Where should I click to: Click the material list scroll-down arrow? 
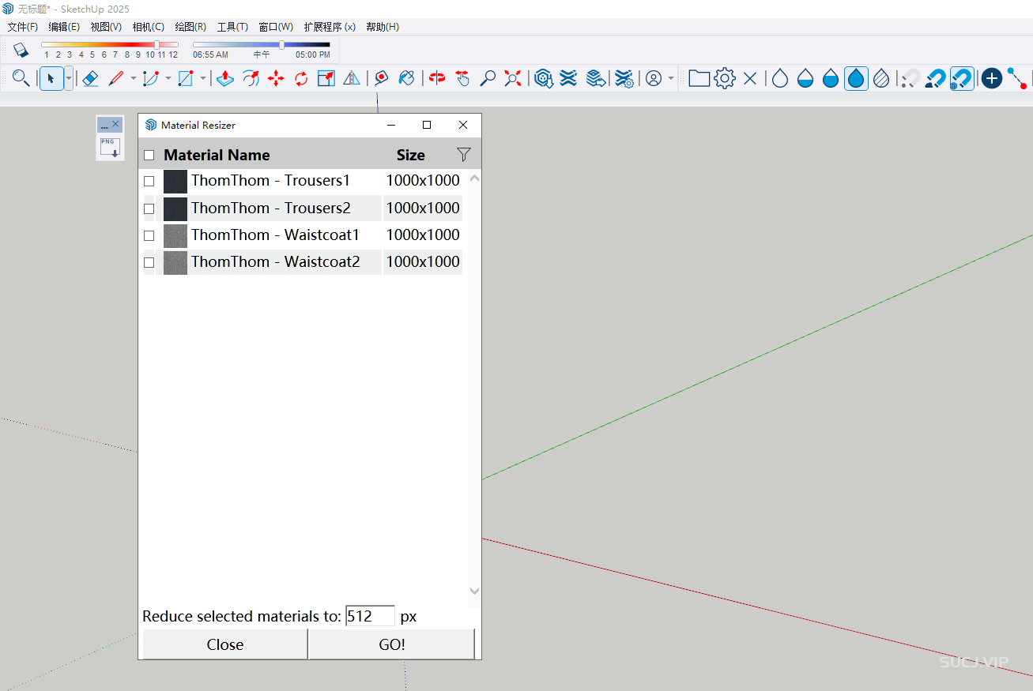474,591
